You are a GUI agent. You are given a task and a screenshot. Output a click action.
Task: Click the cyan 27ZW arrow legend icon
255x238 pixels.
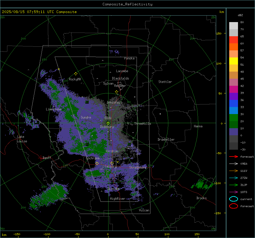(233, 178)
